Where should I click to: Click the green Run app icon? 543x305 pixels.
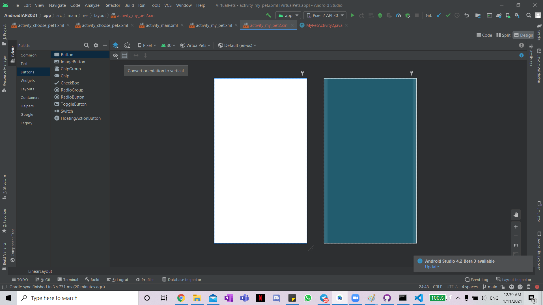(x=352, y=16)
